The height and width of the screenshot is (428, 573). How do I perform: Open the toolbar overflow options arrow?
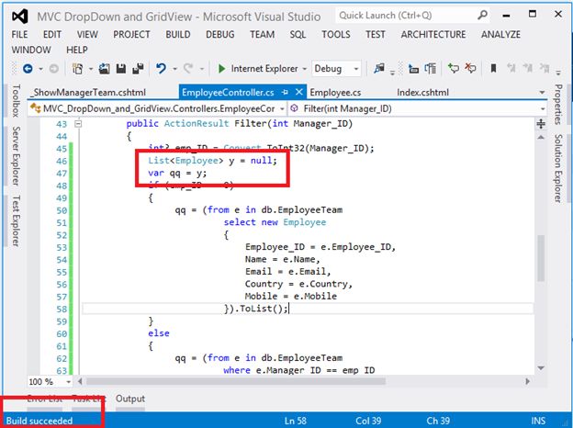coord(558,72)
